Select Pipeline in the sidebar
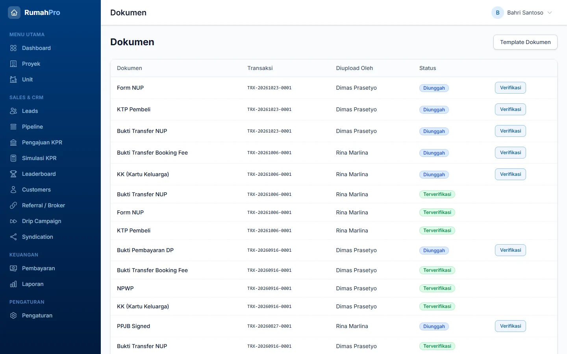Viewport: 567px width, 354px height. [x=50, y=127]
